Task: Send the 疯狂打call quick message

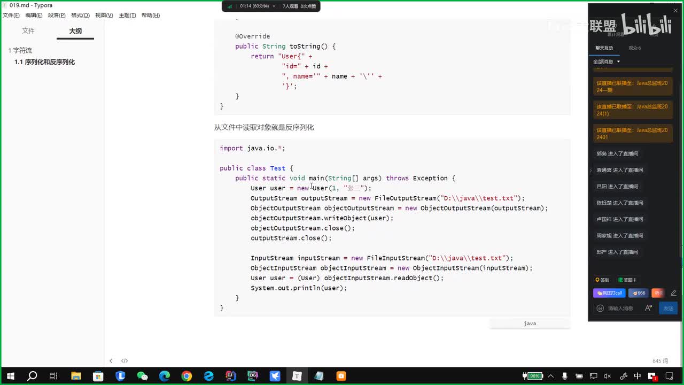Action: tap(609, 293)
